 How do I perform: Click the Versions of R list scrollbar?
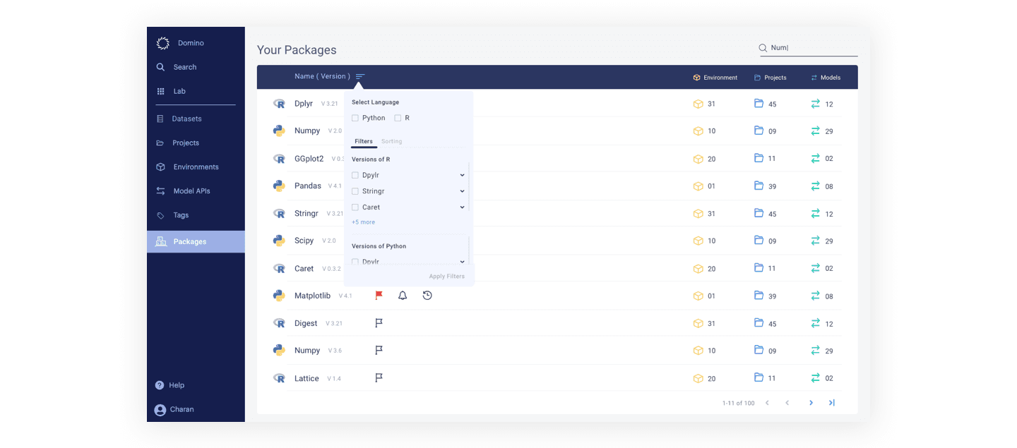point(469,186)
